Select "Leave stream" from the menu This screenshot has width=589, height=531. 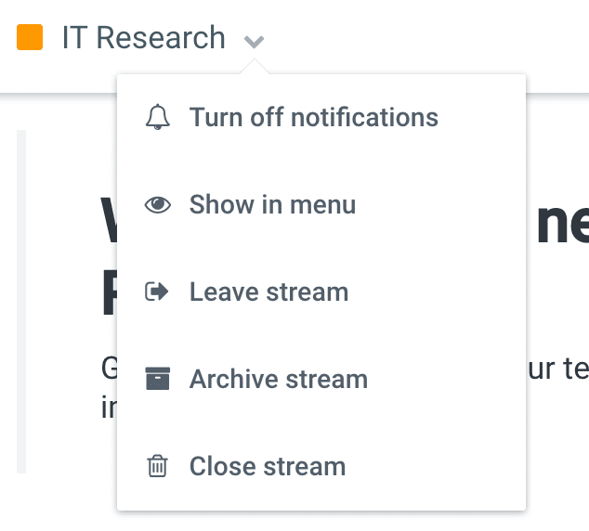point(268,292)
